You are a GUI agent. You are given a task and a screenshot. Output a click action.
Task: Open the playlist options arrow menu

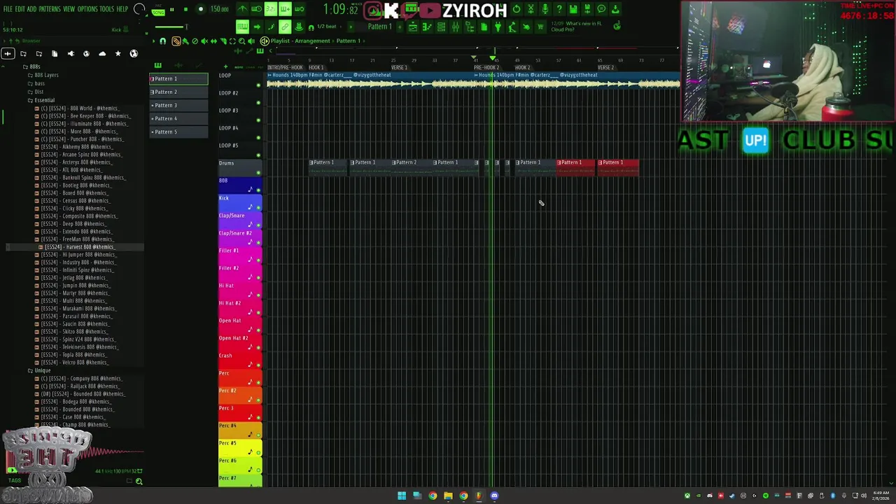tap(154, 41)
